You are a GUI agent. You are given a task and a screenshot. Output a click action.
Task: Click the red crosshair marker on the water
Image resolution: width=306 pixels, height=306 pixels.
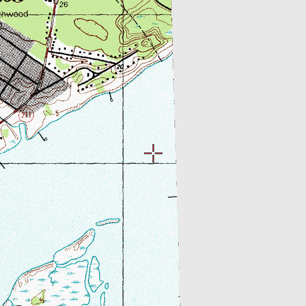tap(153, 153)
